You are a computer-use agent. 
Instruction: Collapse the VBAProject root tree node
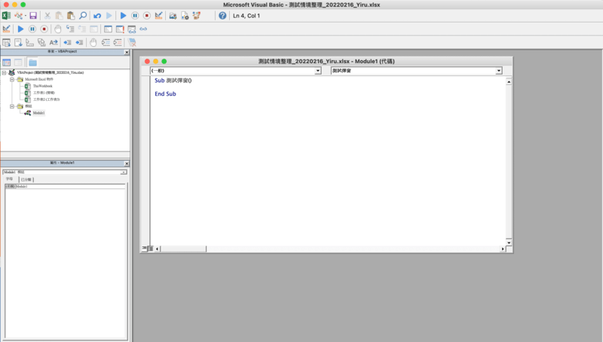[5, 72]
